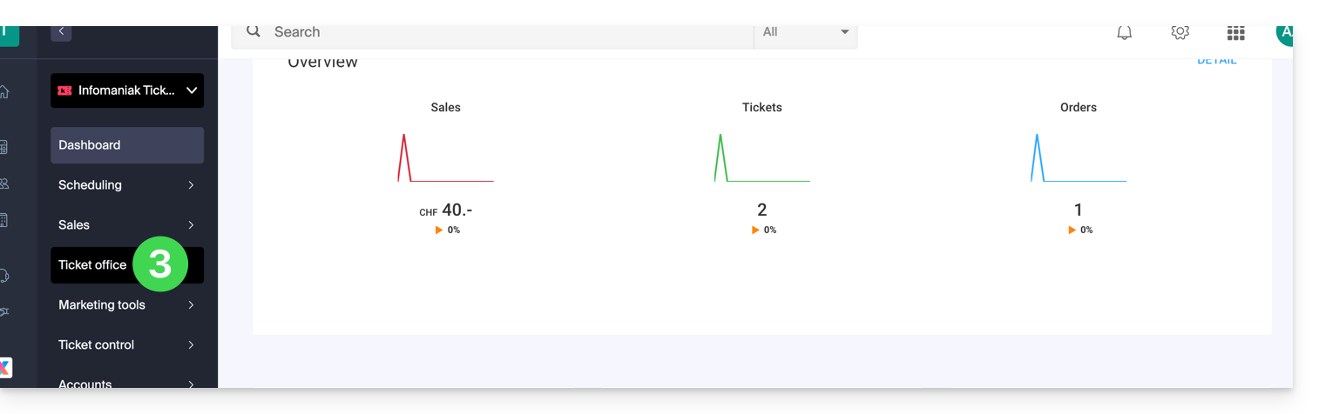Open the Ticket office menu item

(x=92, y=265)
